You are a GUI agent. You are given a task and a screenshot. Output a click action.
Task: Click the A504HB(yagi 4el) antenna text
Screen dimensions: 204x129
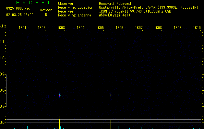(114, 15)
